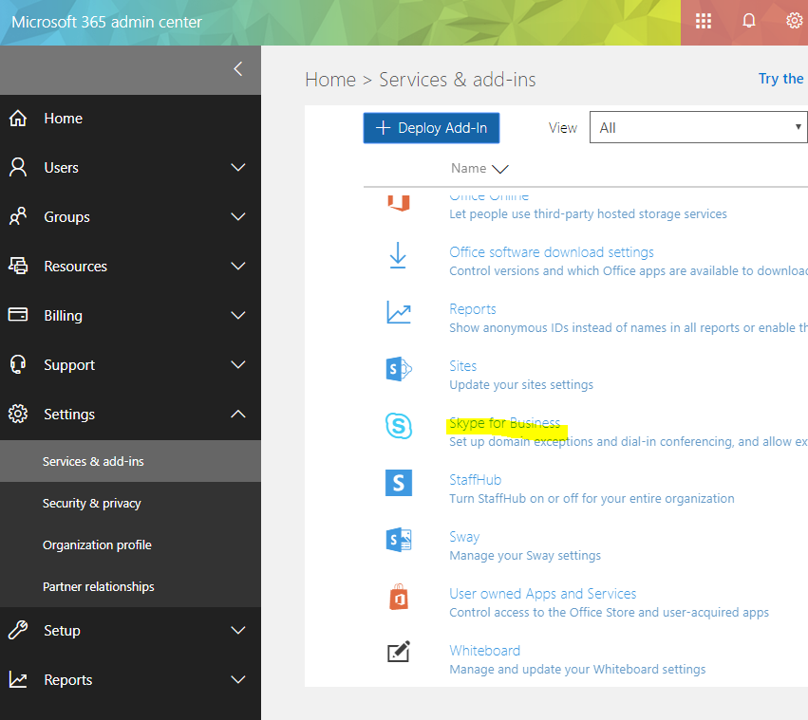Click the Deploy Add-In button

tap(431, 128)
